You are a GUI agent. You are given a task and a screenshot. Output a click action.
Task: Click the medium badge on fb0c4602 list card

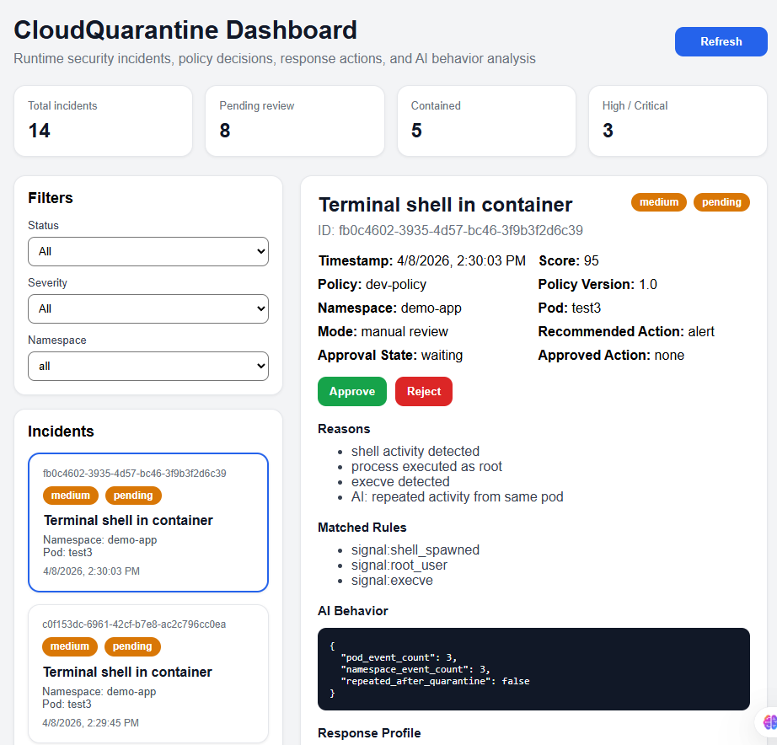71,496
